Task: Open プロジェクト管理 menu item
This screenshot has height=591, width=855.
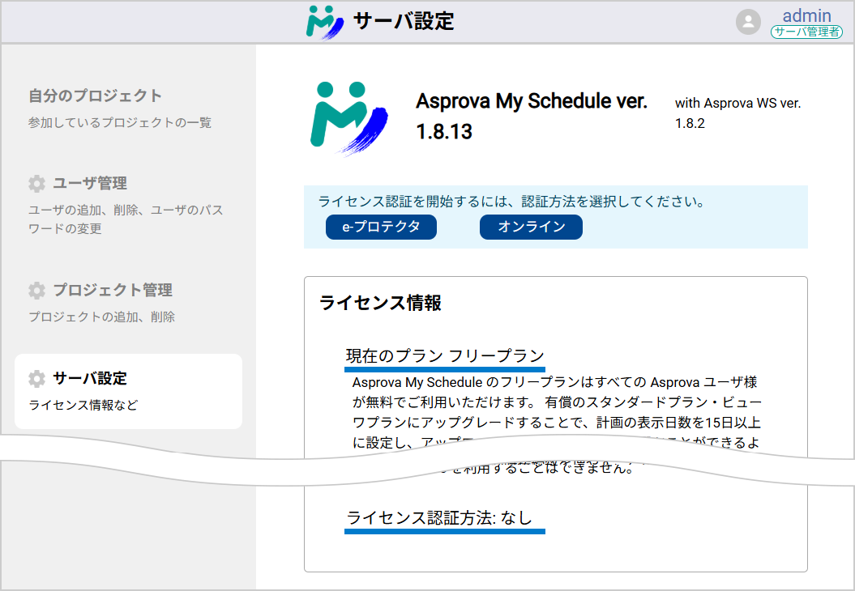Action: tap(113, 290)
